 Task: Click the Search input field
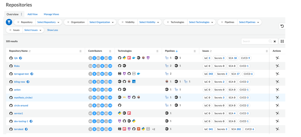tap(255, 41)
